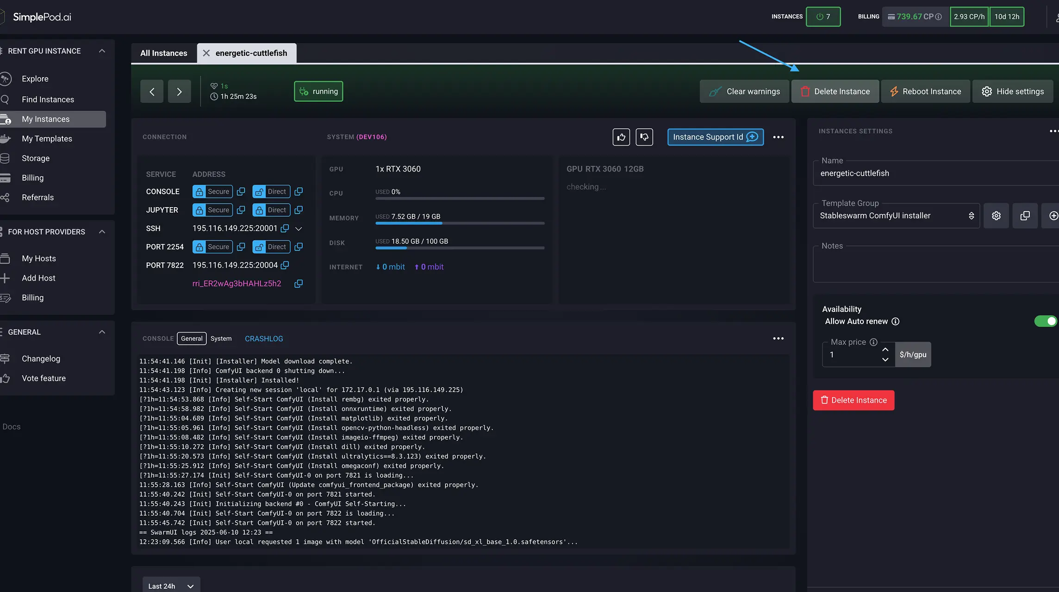Screen dimensions: 1059x592
Task: Toggle Allow Auto renew switch
Action: (1045, 321)
